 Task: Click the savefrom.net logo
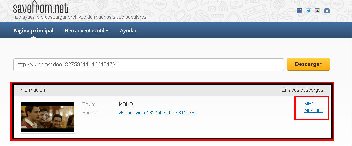pos(41,8)
